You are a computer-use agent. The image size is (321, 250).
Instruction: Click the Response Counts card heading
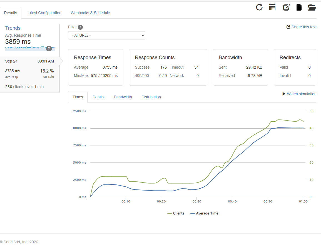(155, 57)
